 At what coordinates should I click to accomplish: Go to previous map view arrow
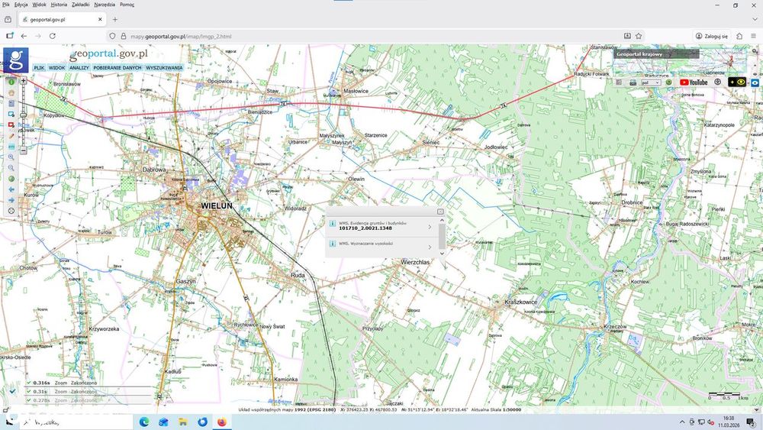pyautogui.click(x=11, y=189)
